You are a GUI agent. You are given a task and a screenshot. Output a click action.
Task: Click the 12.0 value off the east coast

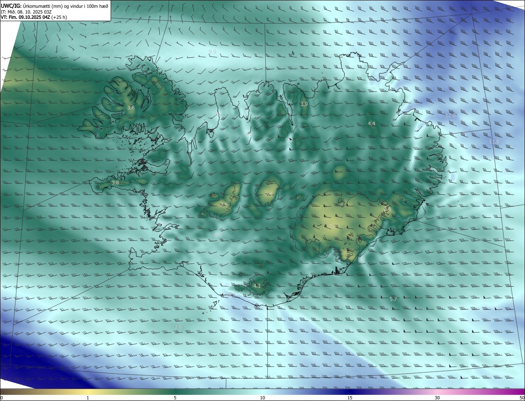pos(450,116)
